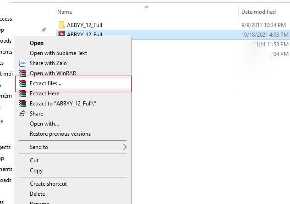
Task: Select Open with WinRAR entry
Action: point(53,73)
